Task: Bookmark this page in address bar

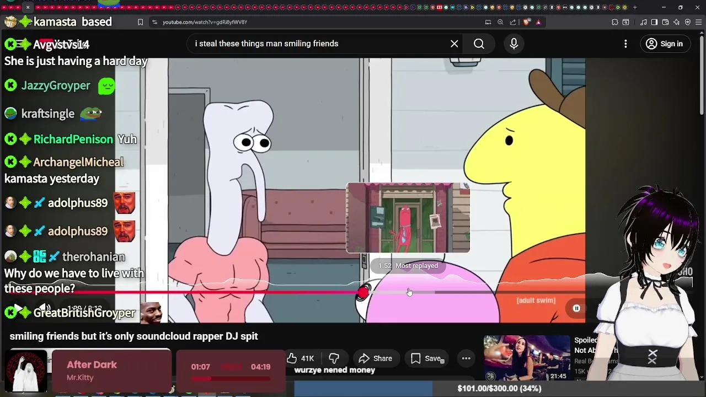Action: [x=140, y=22]
